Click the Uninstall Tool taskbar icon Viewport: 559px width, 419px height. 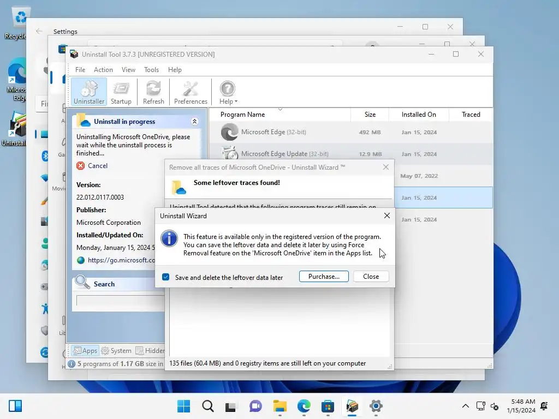352,406
